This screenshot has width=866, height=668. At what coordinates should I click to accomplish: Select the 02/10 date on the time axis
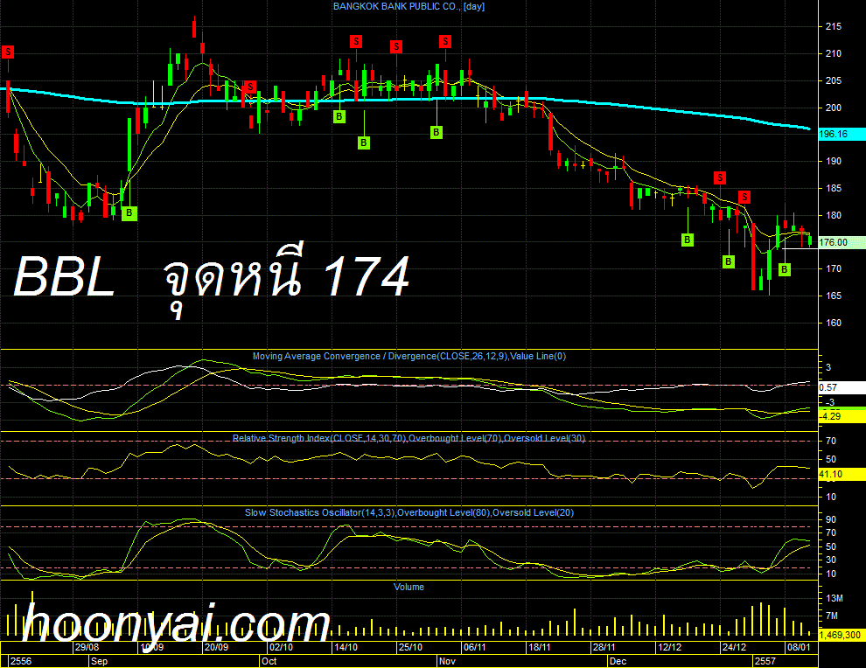click(x=281, y=647)
